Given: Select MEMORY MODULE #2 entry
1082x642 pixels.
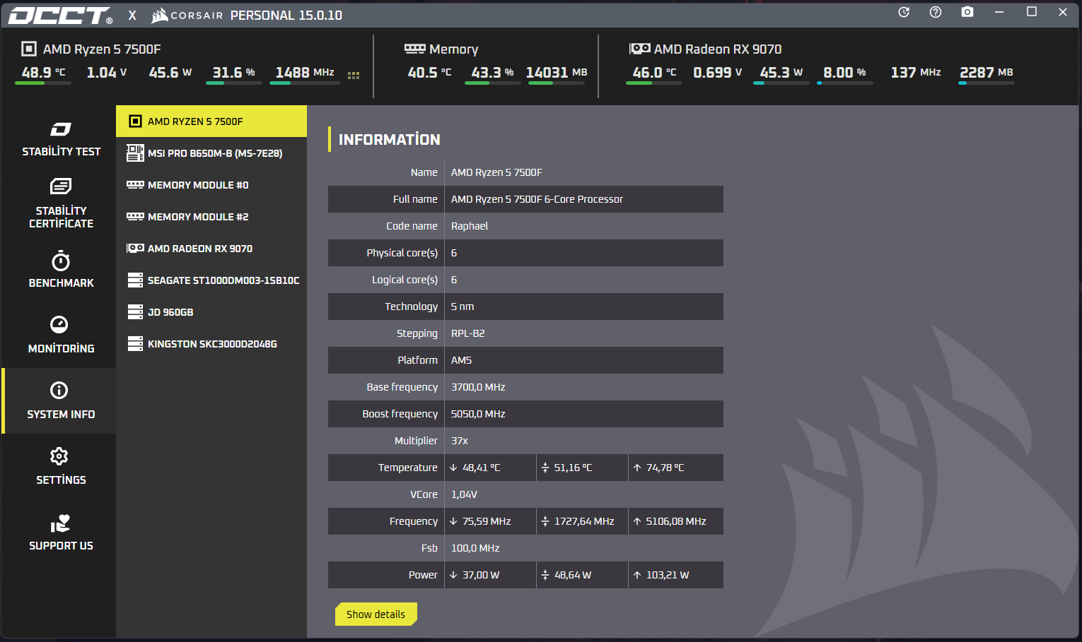Looking at the screenshot, I should coord(211,217).
